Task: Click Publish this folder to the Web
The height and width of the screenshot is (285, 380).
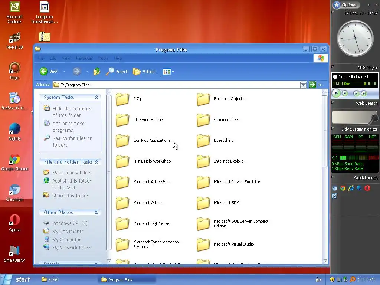Action: (x=72, y=184)
